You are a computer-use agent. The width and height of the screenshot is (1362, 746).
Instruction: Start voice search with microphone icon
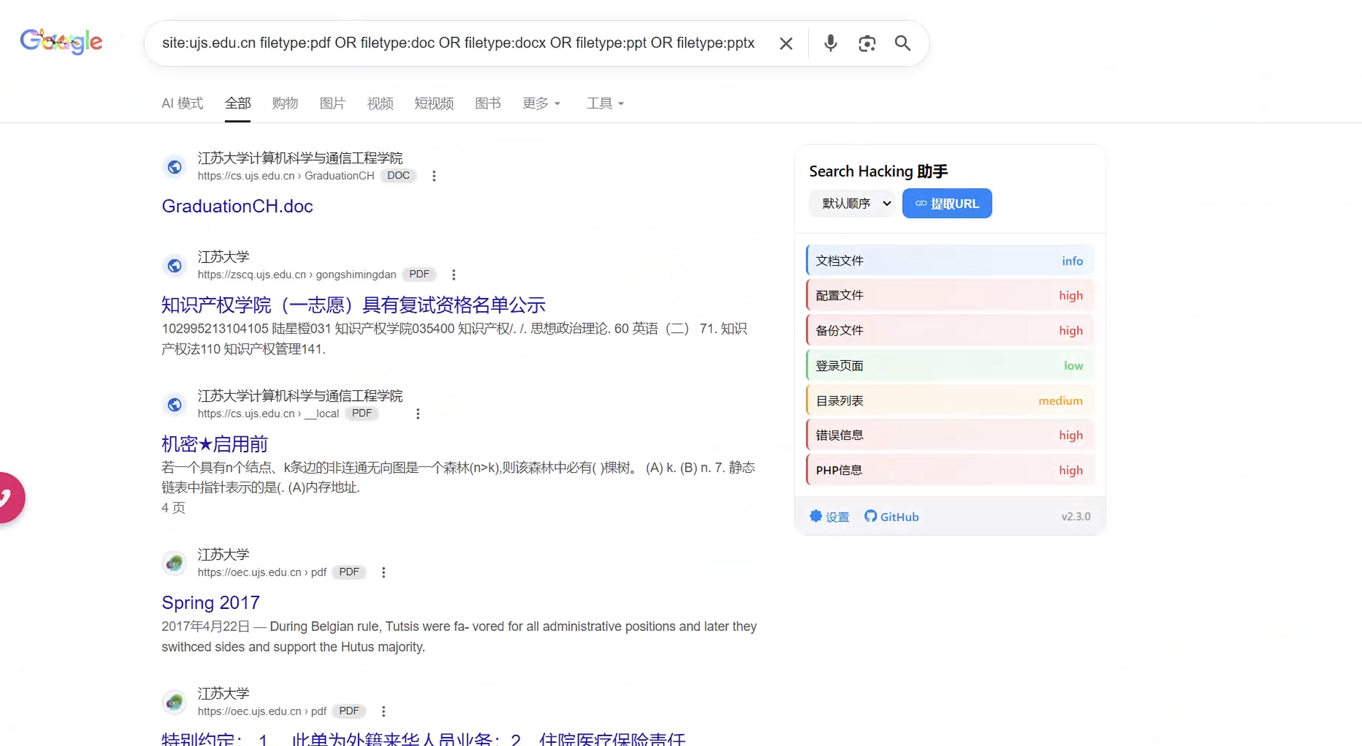pyautogui.click(x=830, y=43)
